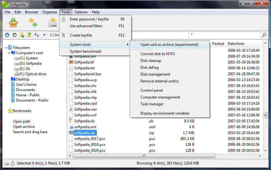Open the System tools submenu arrow
This screenshot has width=271, height=170.
127,45
